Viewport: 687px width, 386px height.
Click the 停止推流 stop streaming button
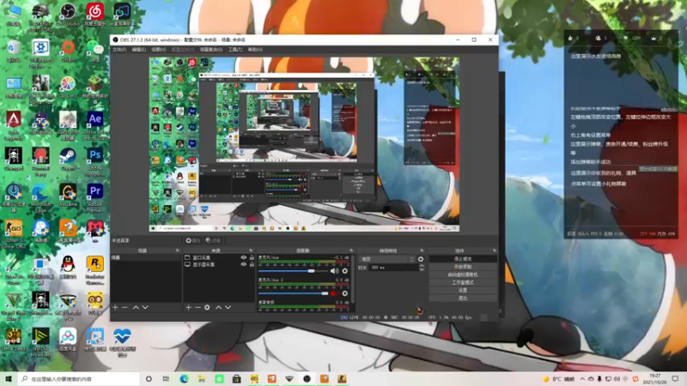[463, 259]
